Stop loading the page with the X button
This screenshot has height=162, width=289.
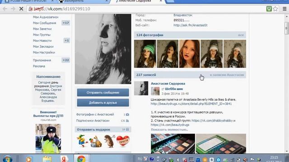(x=21, y=9)
